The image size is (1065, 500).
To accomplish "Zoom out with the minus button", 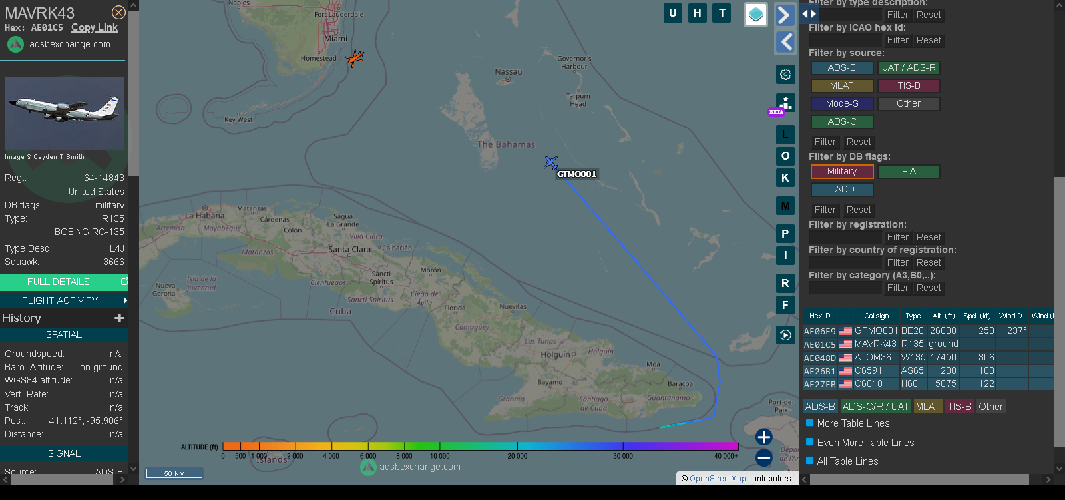I will pyautogui.click(x=764, y=457).
